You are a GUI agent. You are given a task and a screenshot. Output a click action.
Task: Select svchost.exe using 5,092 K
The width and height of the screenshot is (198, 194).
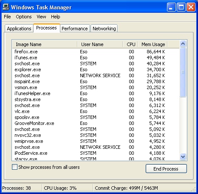tap(96, 129)
